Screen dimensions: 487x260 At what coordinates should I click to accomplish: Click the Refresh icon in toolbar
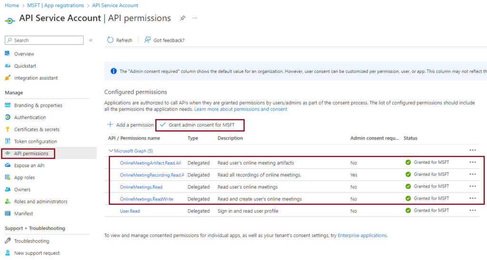[x=110, y=40]
